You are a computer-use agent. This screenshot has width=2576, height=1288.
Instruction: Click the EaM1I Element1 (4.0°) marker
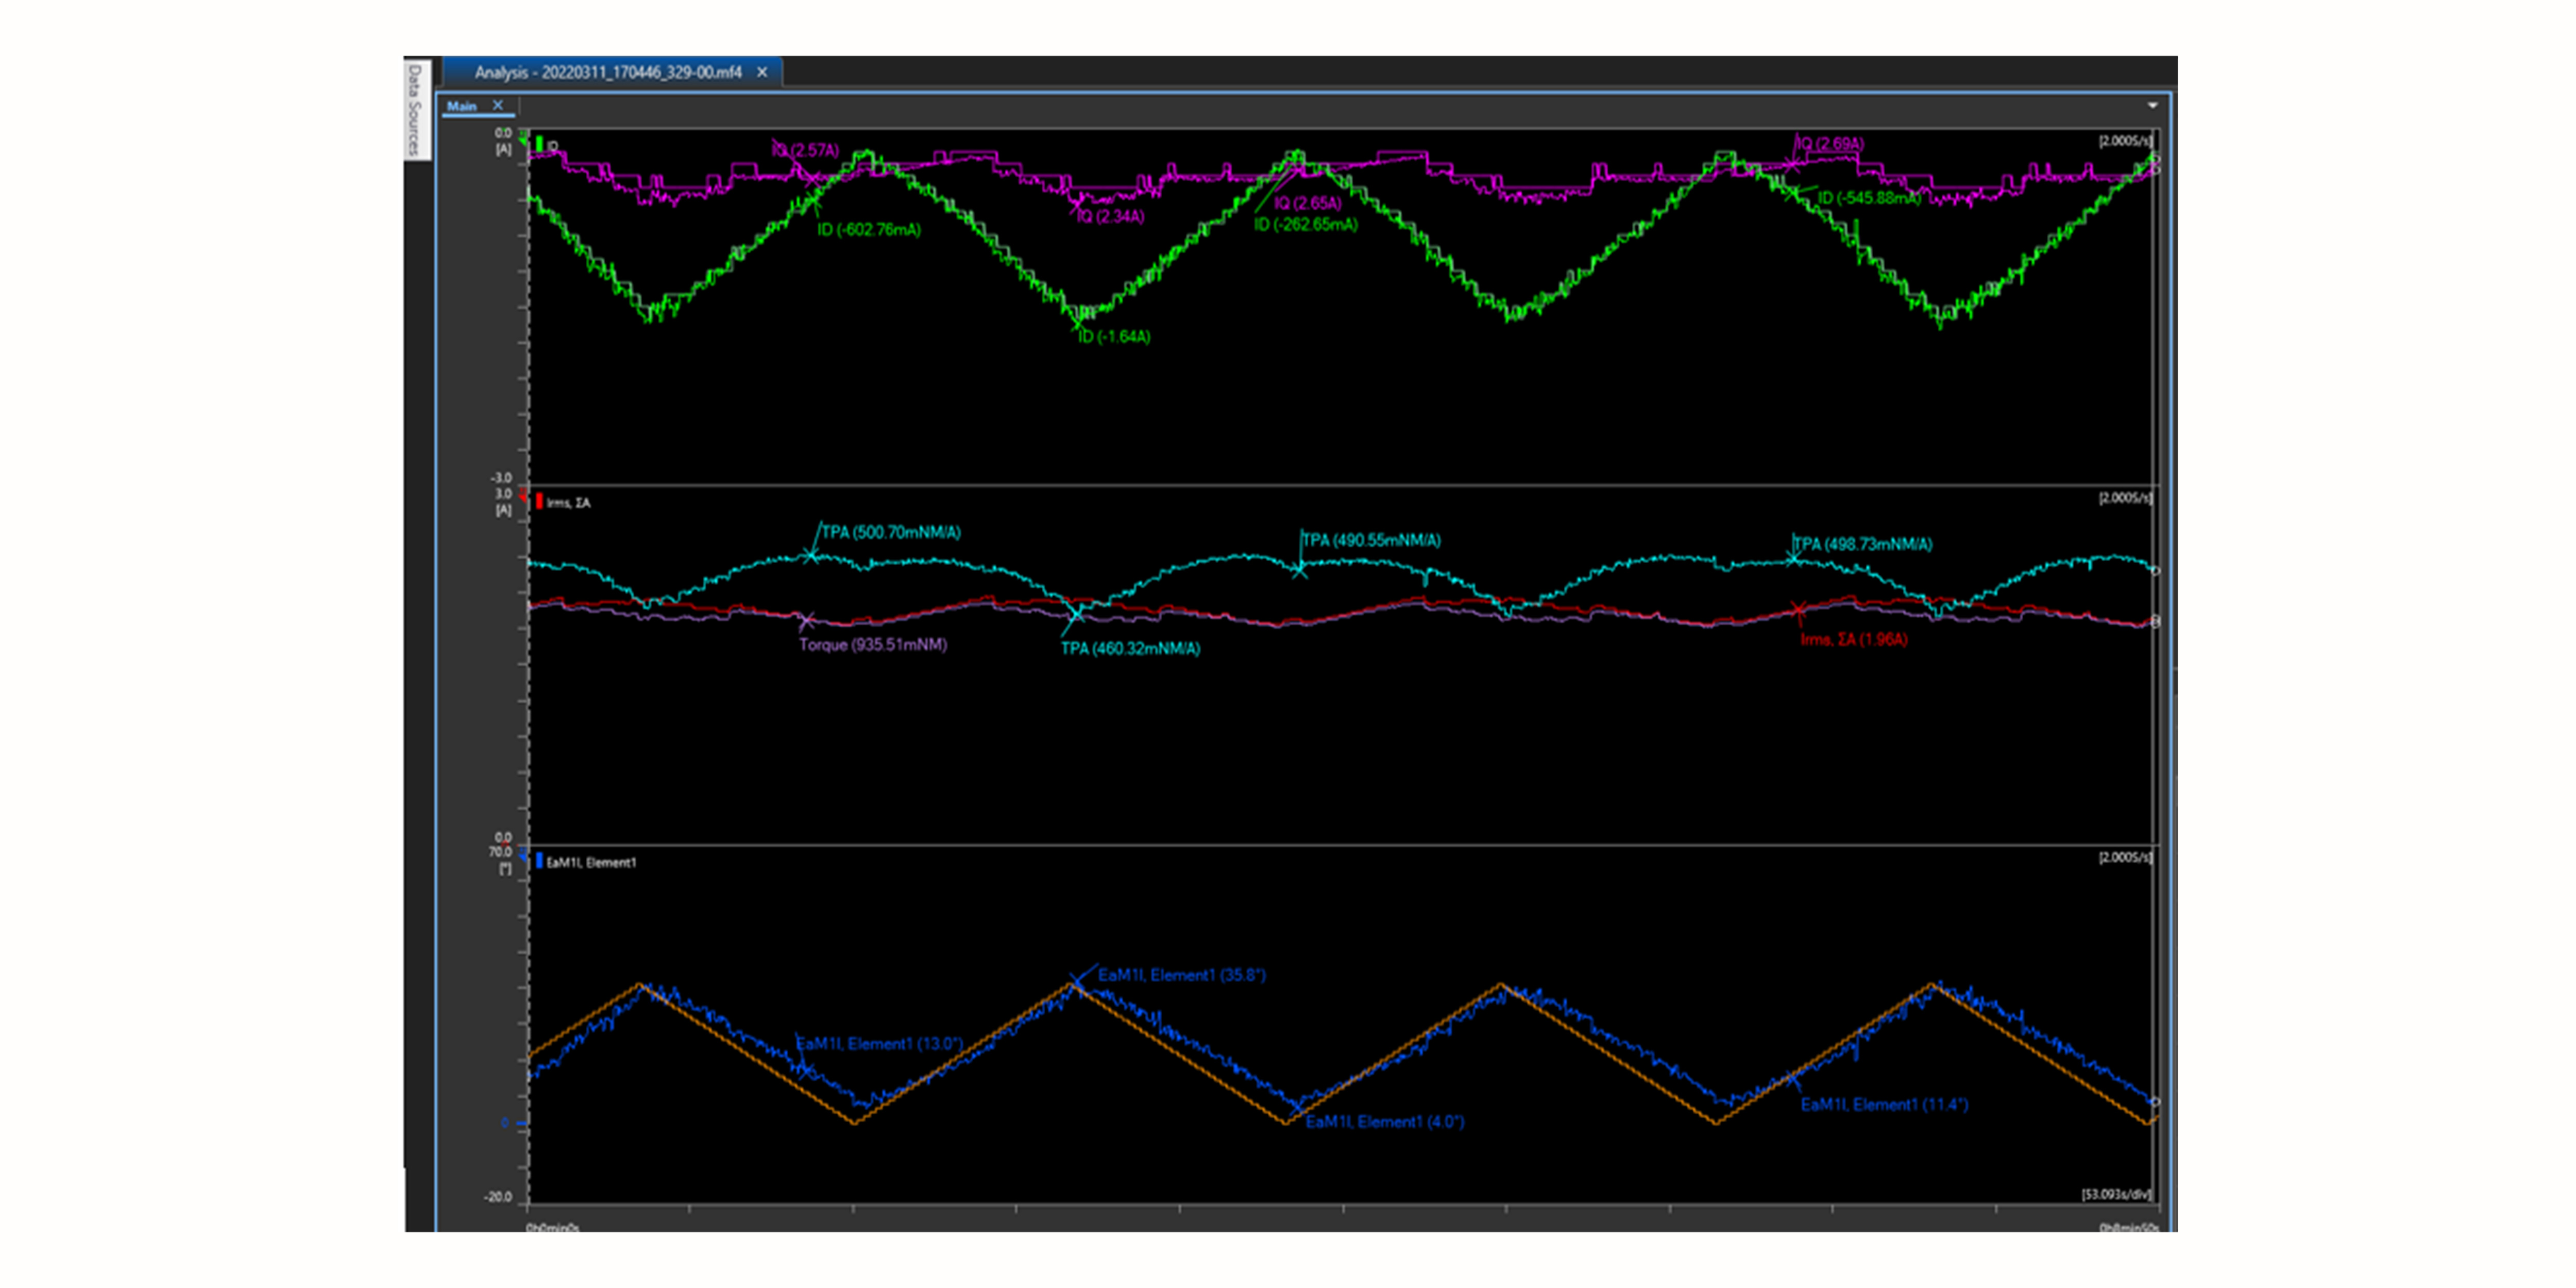tap(1297, 1107)
